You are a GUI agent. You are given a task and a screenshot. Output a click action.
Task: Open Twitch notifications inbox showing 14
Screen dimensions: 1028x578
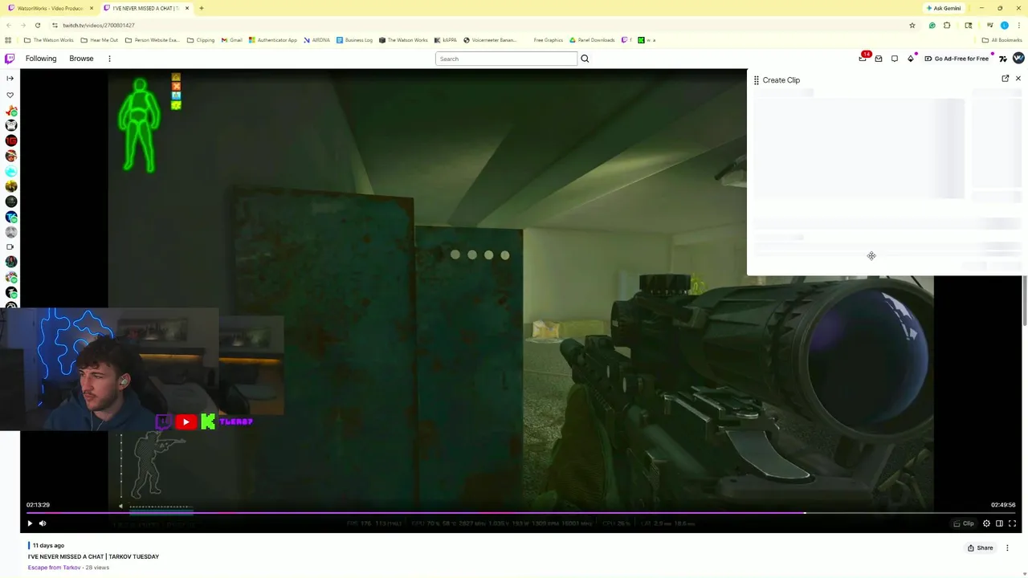coord(863,59)
